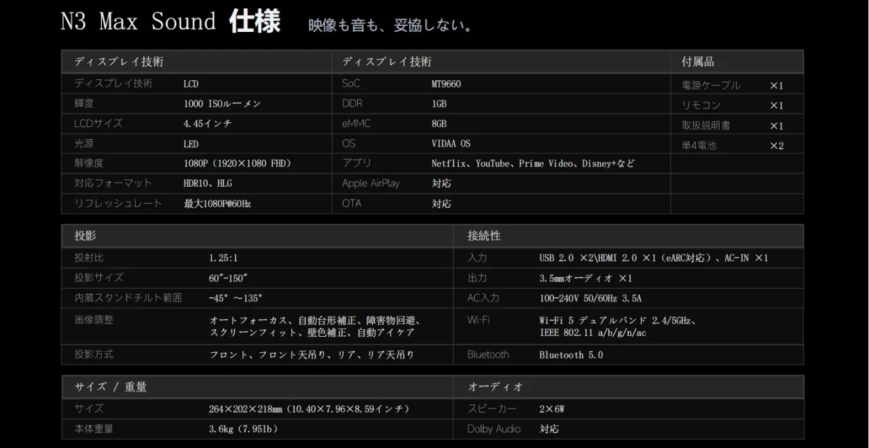Click the '-45° ～135°' tilt range value
The height and width of the screenshot is (448, 869).
[236, 298]
